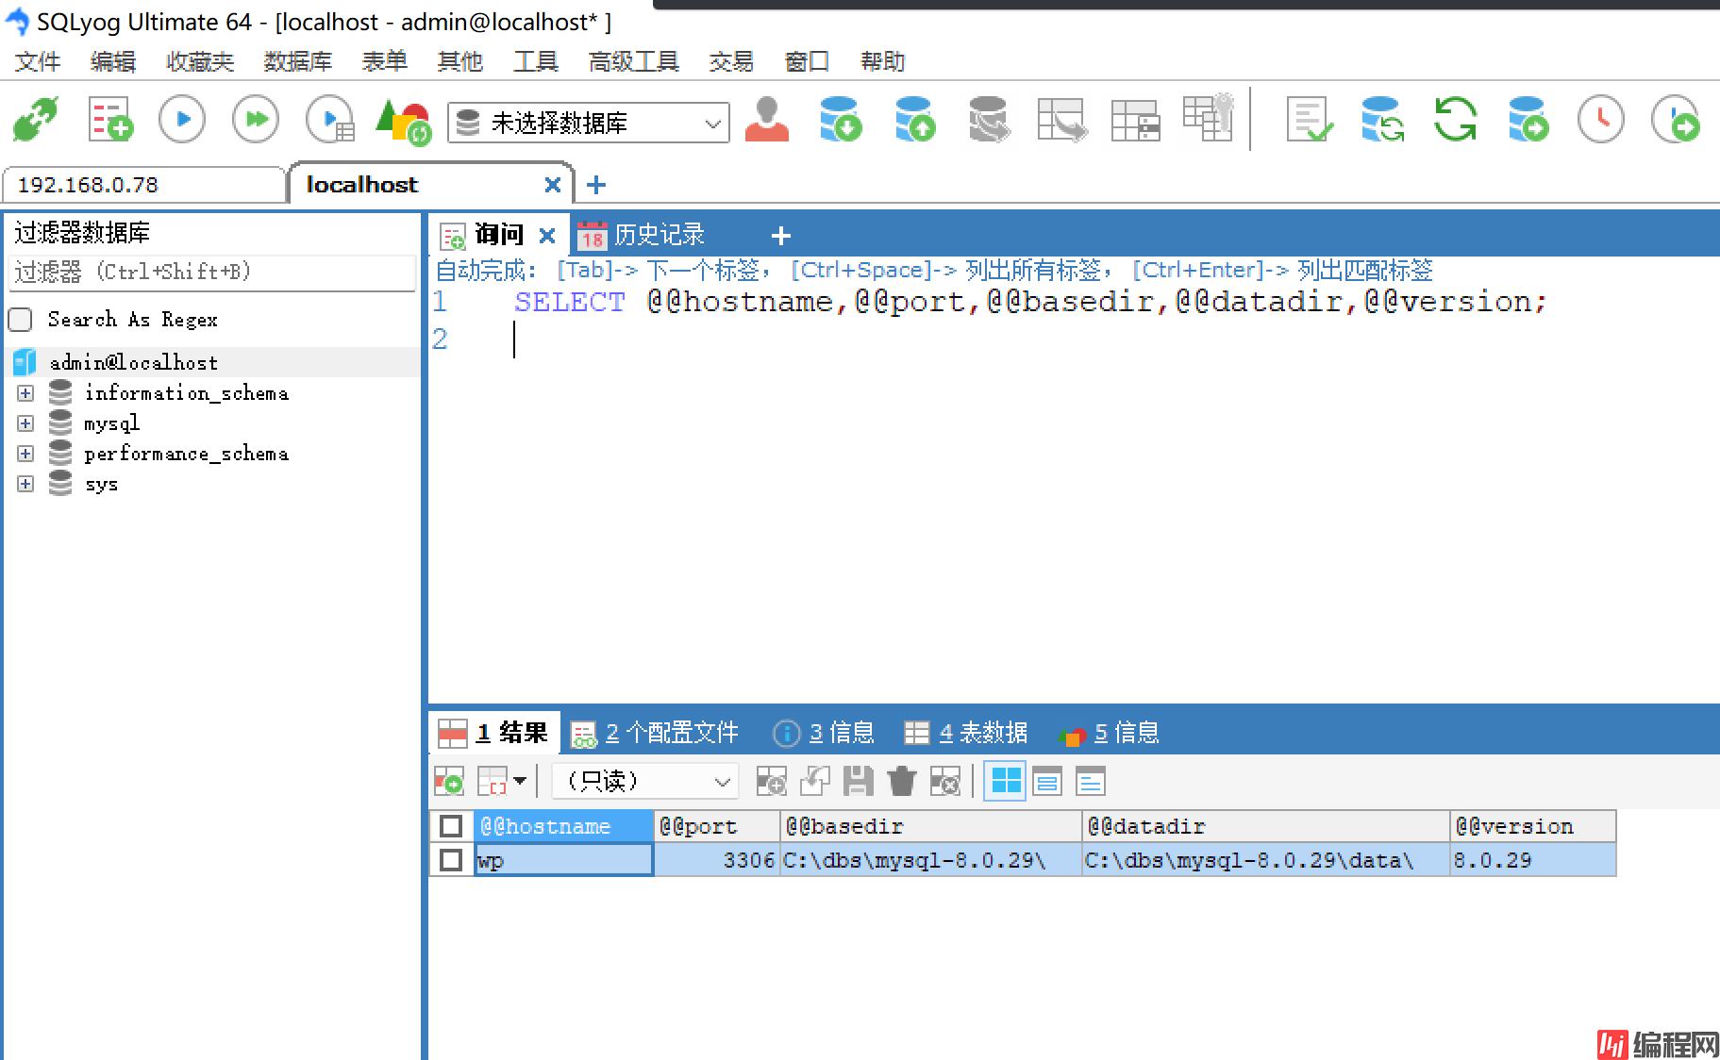The height and width of the screenshot is (1060, 1720).
Task: Click the 8.0.29 version cell
Action: [x=1532, y=860]
